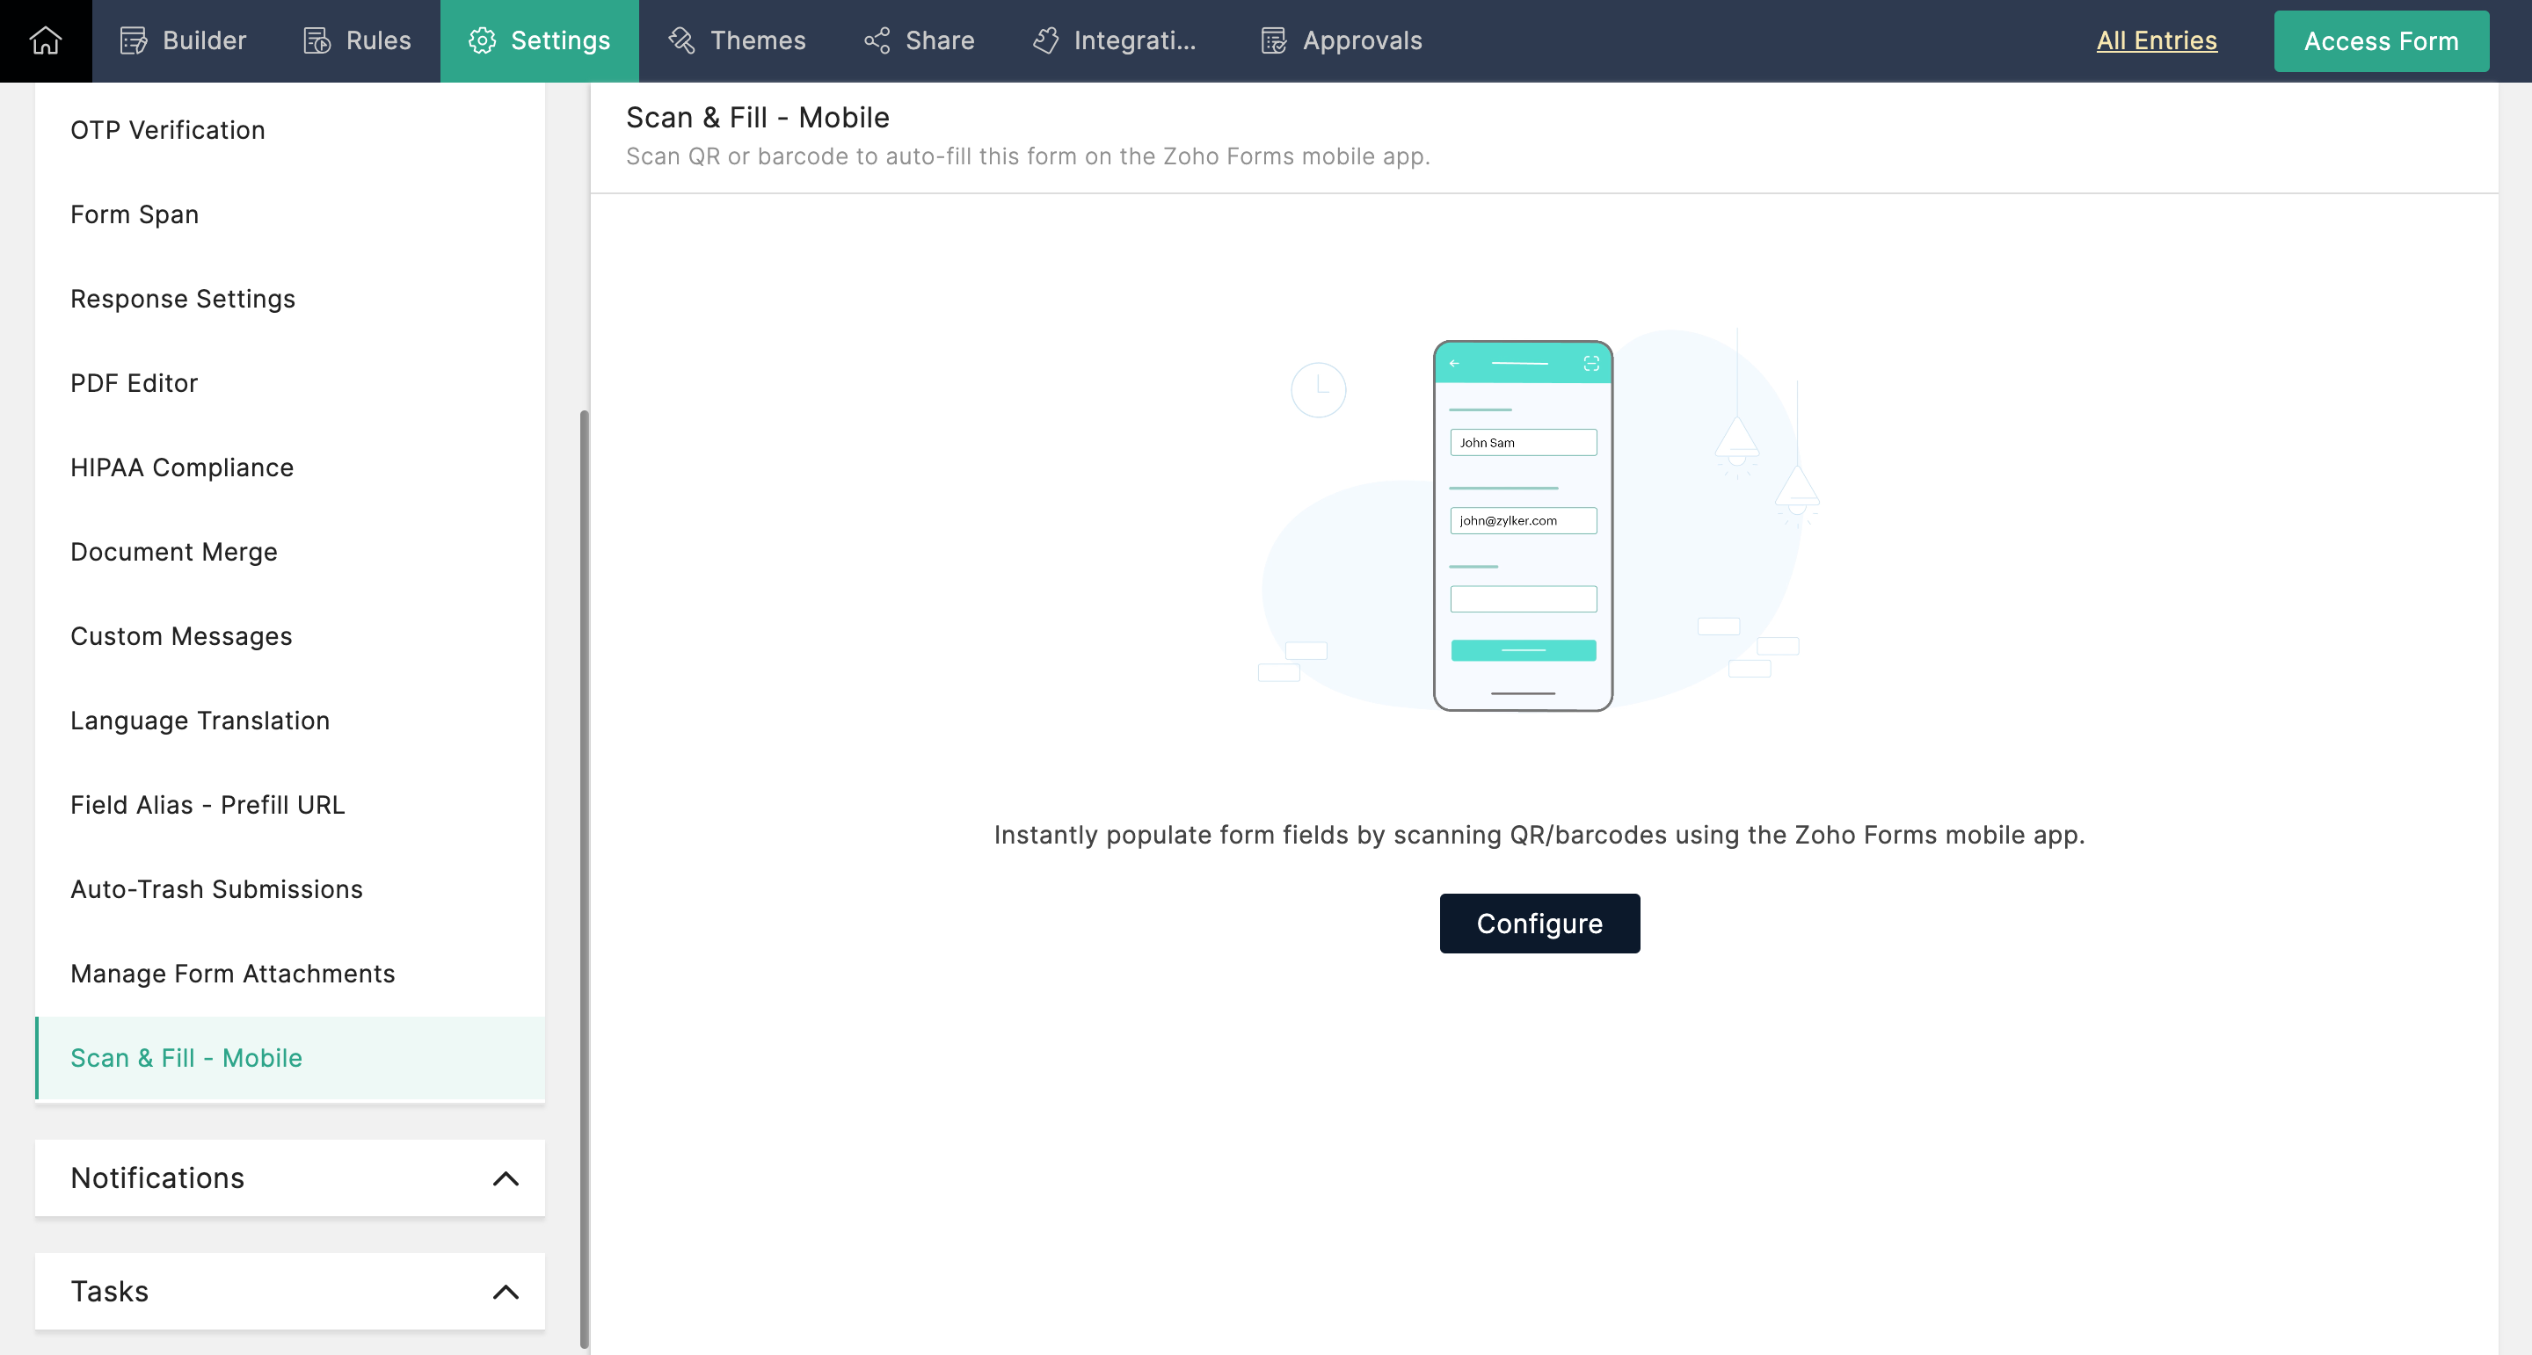Click the Themes paintbrush icon
This screenshot has width=2532, height=1355.
pyautogui.click(x=681, y=40)
